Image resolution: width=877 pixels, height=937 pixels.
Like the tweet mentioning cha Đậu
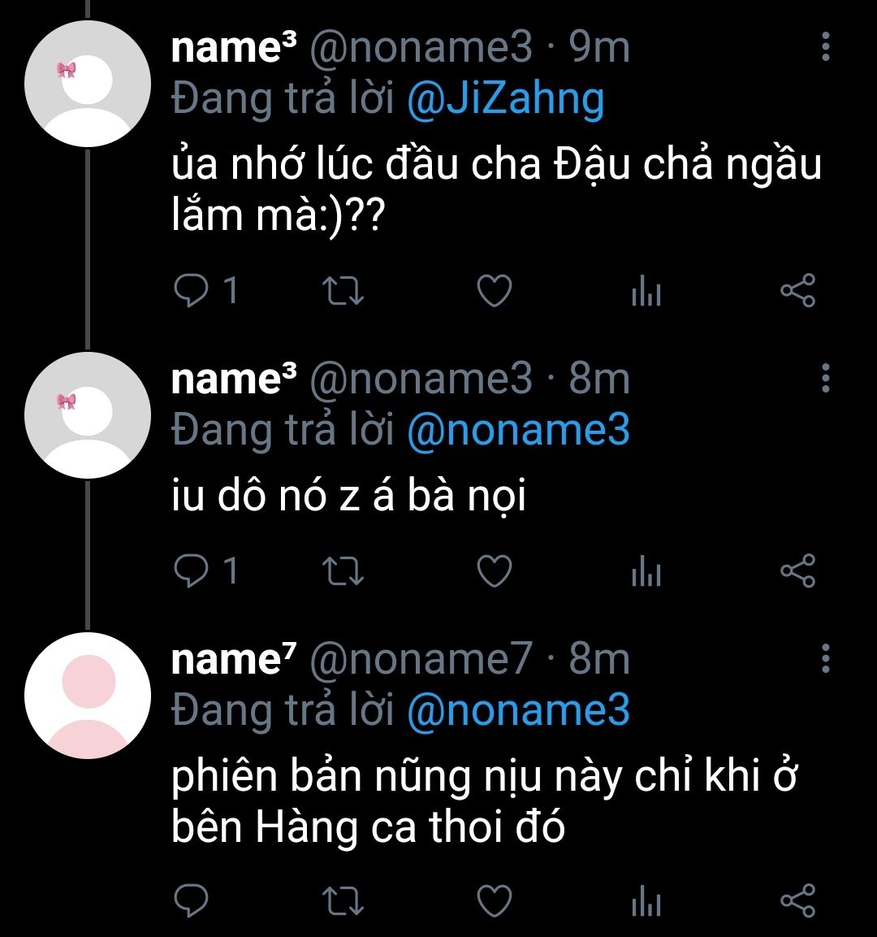pos(493,290)
